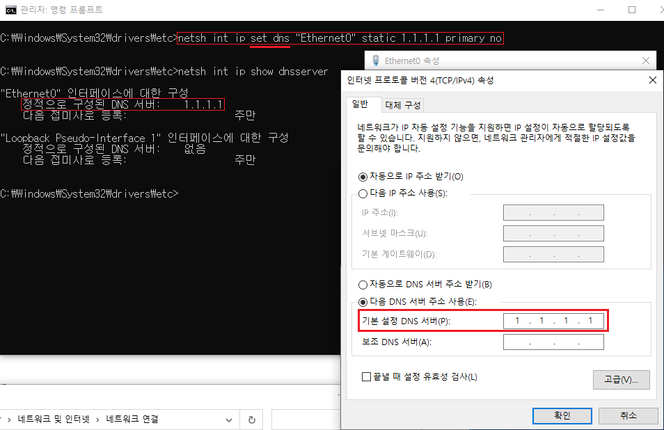Close the TCP/IPv4 속성 dialog
664x430 pixels.
point(653,80)
